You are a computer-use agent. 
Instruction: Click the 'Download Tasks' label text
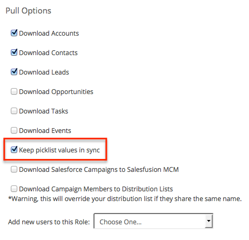click(x=44, y=111)
